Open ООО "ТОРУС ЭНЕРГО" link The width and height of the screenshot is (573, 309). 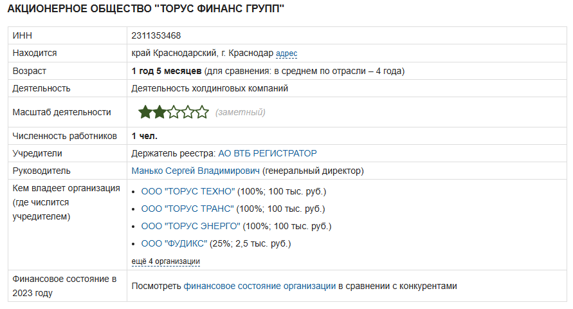pyautogui.click(x=191, y=226)
